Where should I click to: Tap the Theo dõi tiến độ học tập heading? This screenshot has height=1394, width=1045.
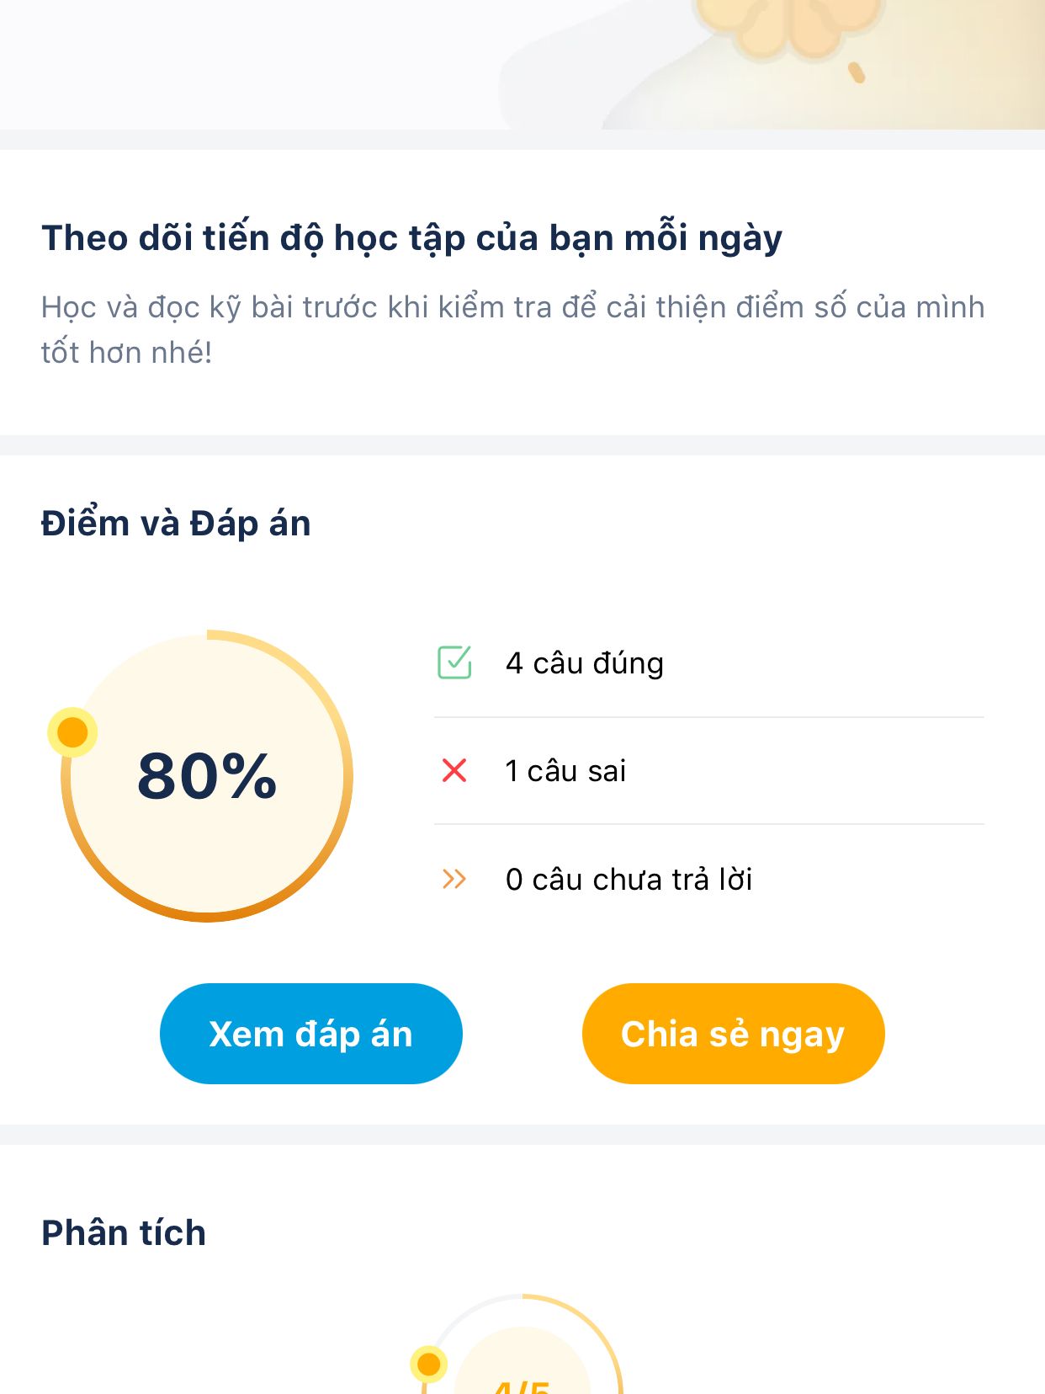412,238
